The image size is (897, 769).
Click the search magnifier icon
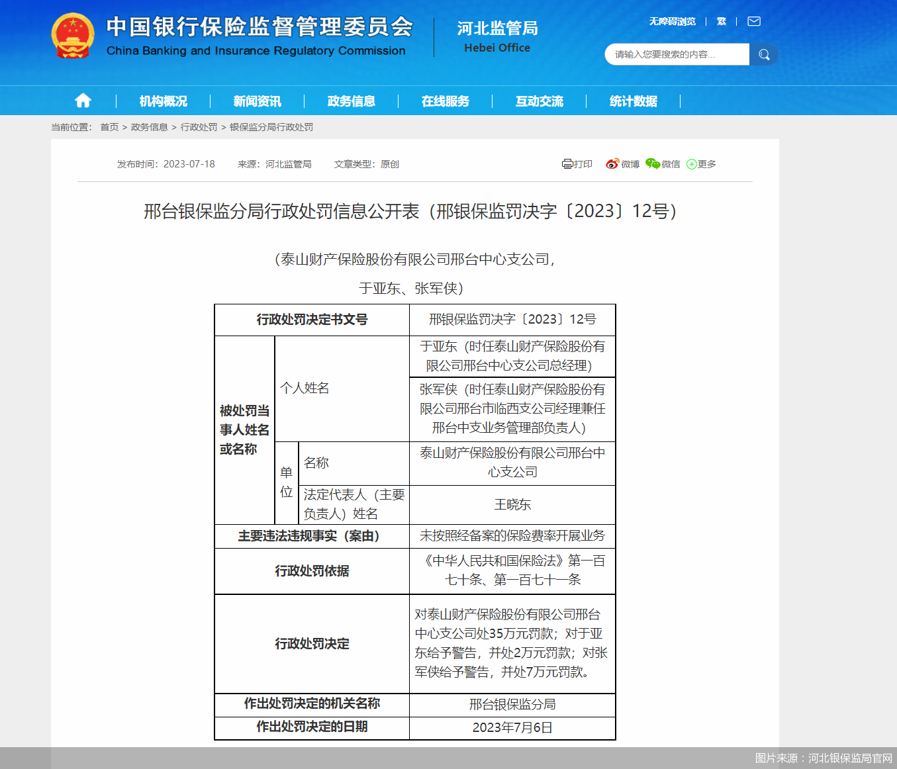click(x=763, y=54)
